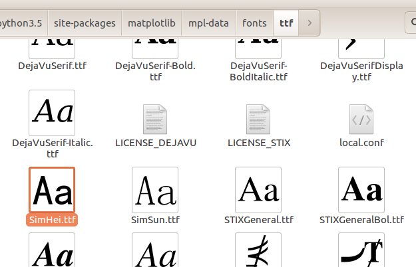Select the SimSun.ttf font preview icon
This screenshot has width=416, height=267.
point(155,190)
